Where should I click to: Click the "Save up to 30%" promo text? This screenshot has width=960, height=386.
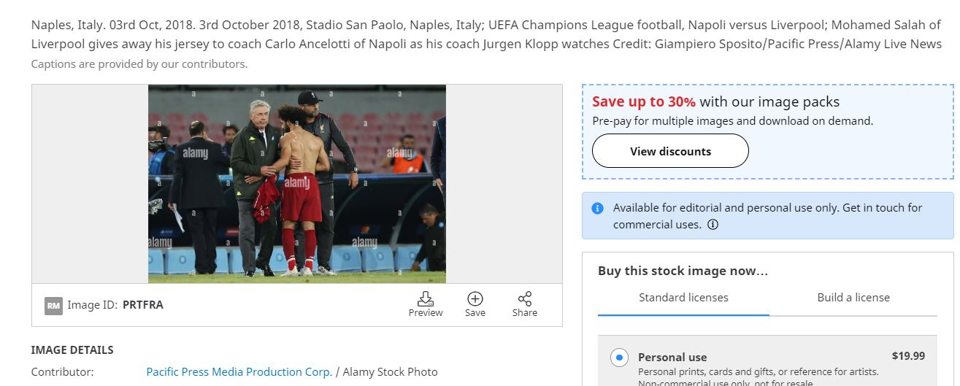coord(644,102)
